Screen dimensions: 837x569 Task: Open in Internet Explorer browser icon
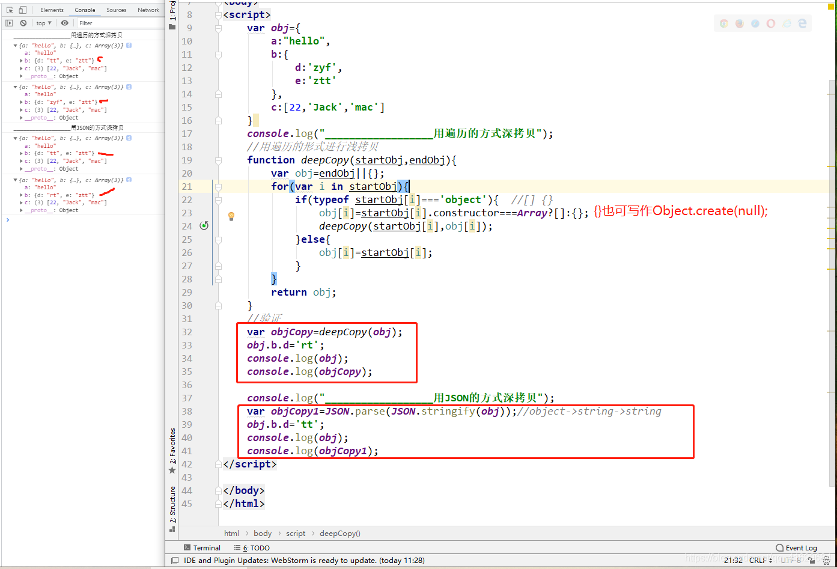click(x=787, y=23)
